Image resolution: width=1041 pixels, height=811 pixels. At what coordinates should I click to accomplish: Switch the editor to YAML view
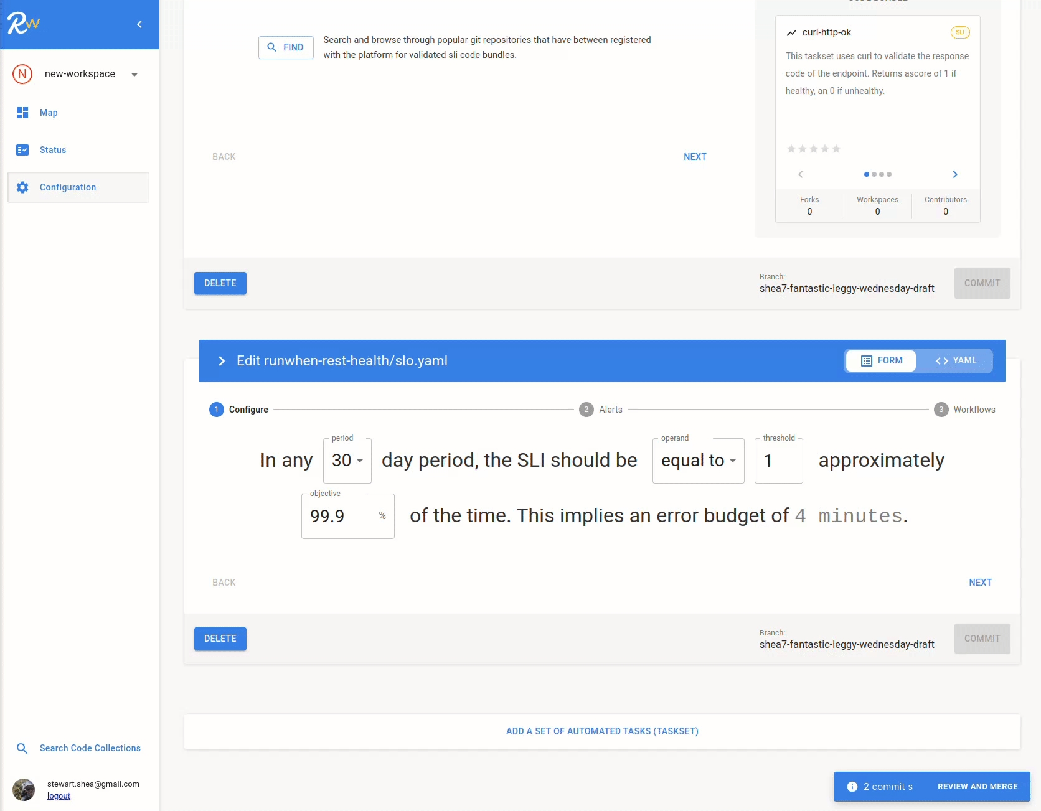coord(956,360)
